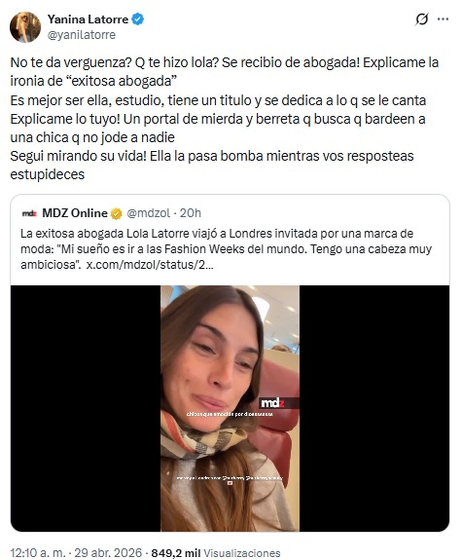
Task: Open the @yanilatorre handle
Action: [81, 35]
